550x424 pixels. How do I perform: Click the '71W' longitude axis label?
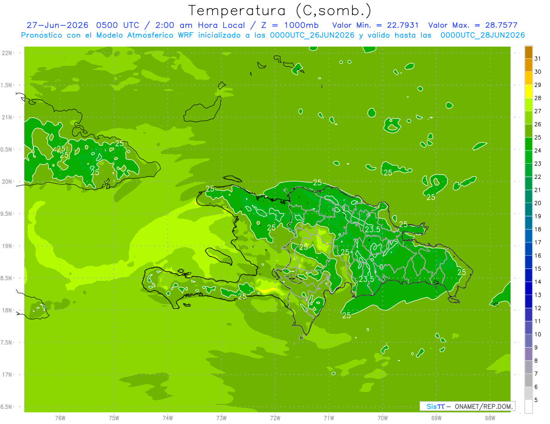329,418
